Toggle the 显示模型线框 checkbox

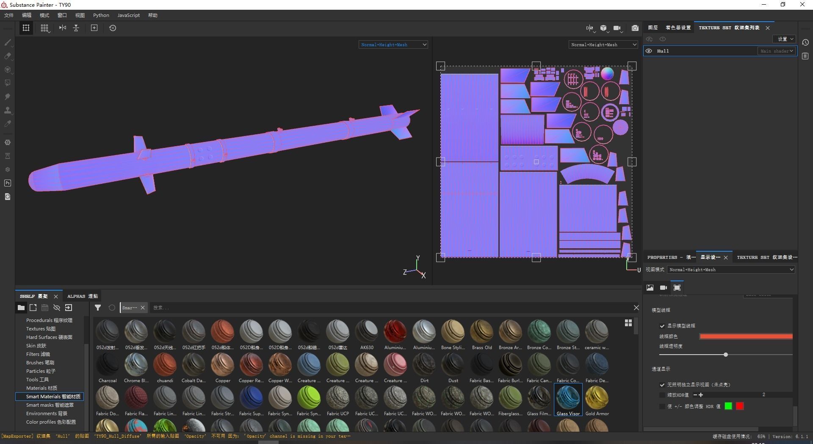point(662,326)
